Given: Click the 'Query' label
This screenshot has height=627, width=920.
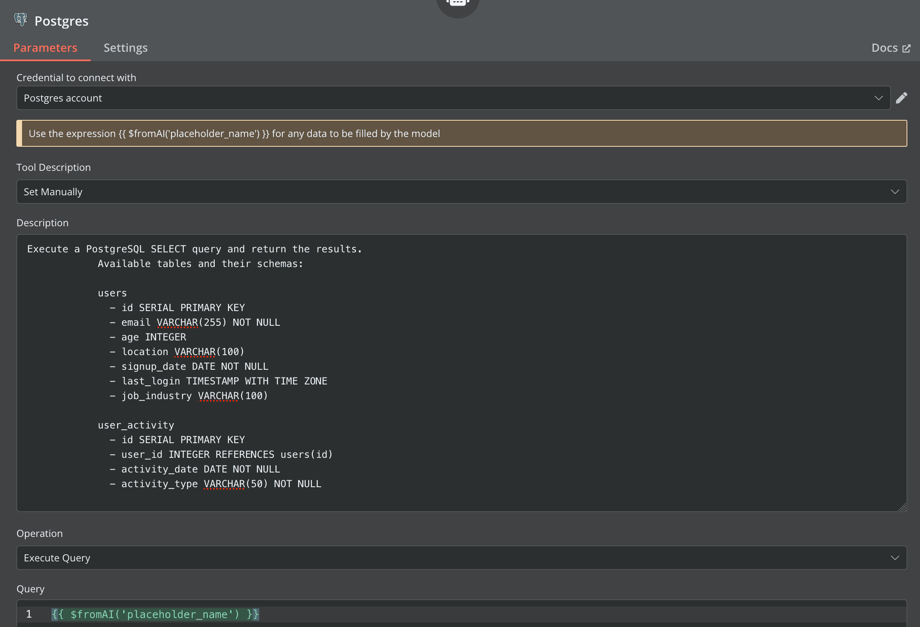Looking at the screenshot, I should tap(30, 589).
